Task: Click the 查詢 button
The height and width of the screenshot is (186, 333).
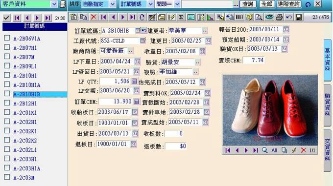Action: point(248,4)
